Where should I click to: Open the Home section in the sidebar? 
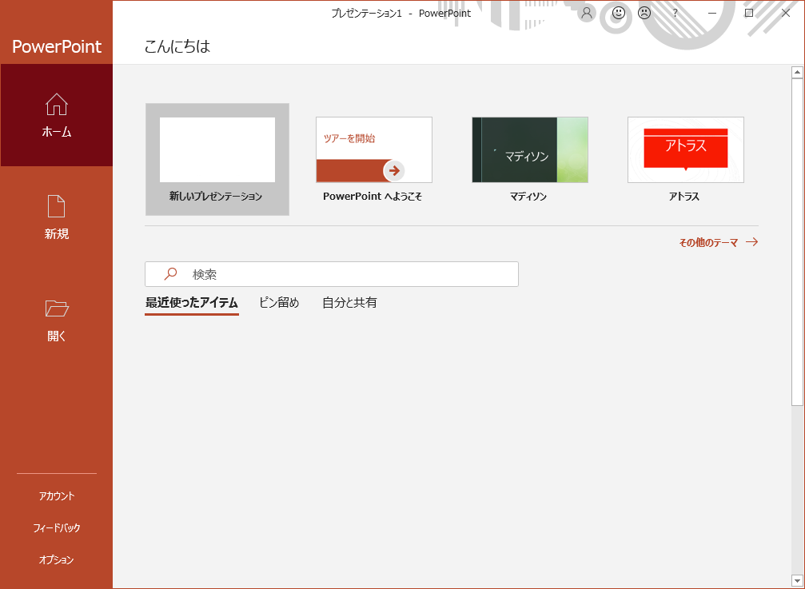56,115
